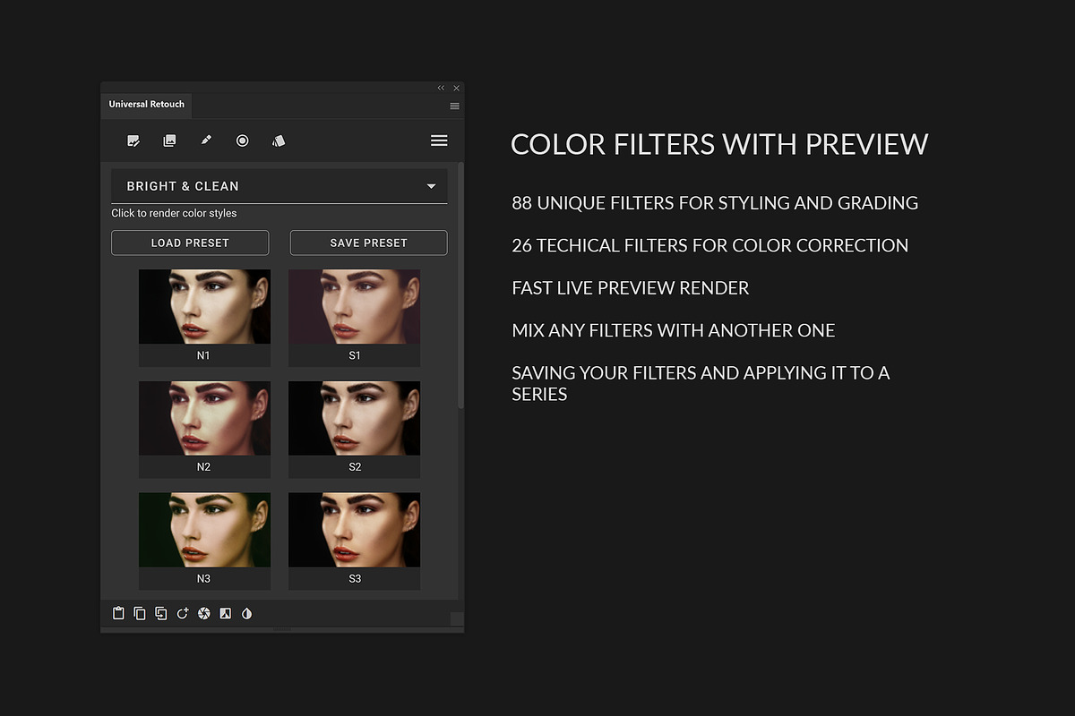Viewport: 1075px width, 716px height.
Task: Click the 'N1' label text
Action: tap(204, 355)
